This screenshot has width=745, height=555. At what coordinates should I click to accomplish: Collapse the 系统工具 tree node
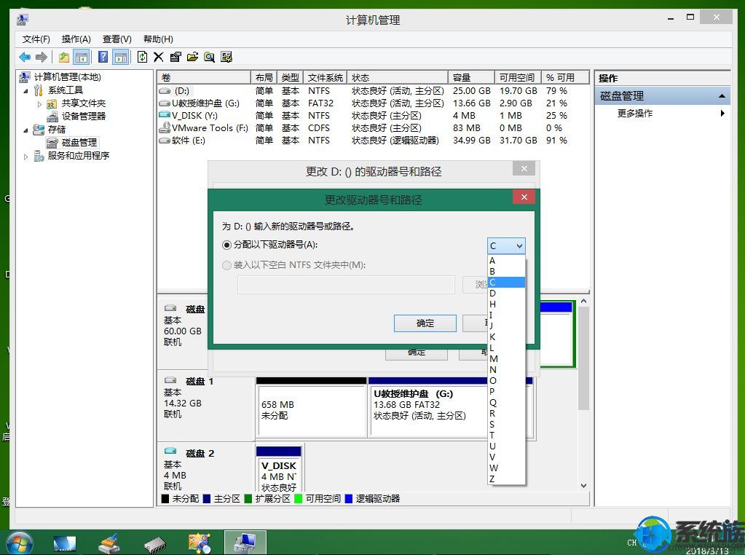25,91
